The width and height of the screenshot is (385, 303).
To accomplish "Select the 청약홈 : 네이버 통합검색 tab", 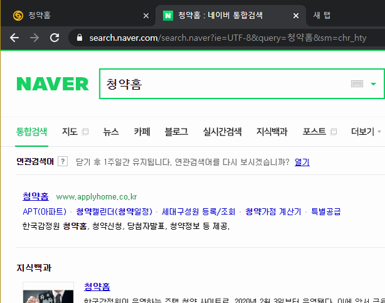I will [230, 16].
